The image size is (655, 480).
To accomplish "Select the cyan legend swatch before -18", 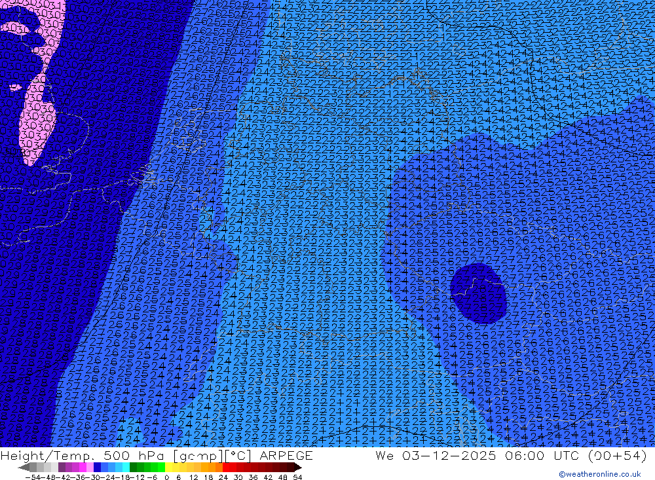I will pyautogui.click(x=126, y=468).
